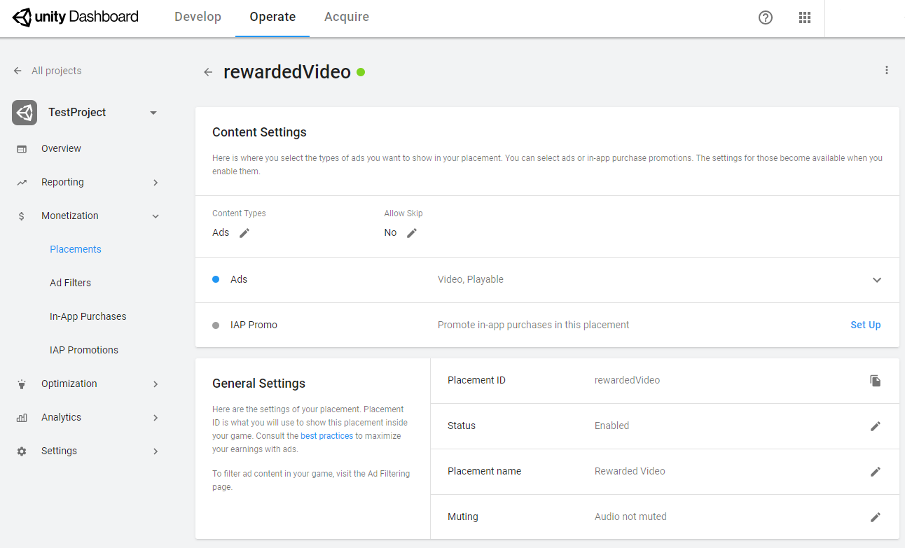Edit the Muting setting
This screenshot has height=548, width=905.
tap(876, 517)
